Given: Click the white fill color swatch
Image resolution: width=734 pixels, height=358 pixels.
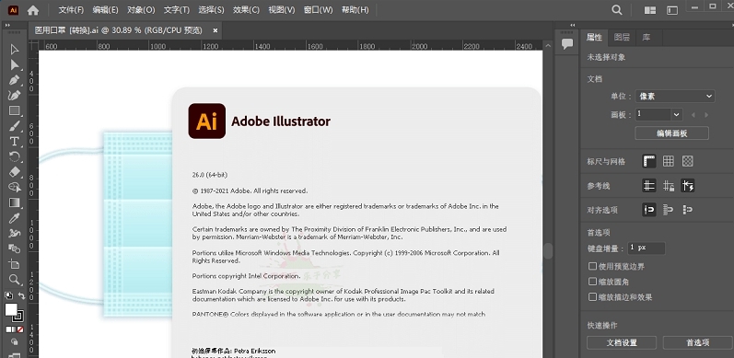Looking at the screenshot, I should click(10, 309).
